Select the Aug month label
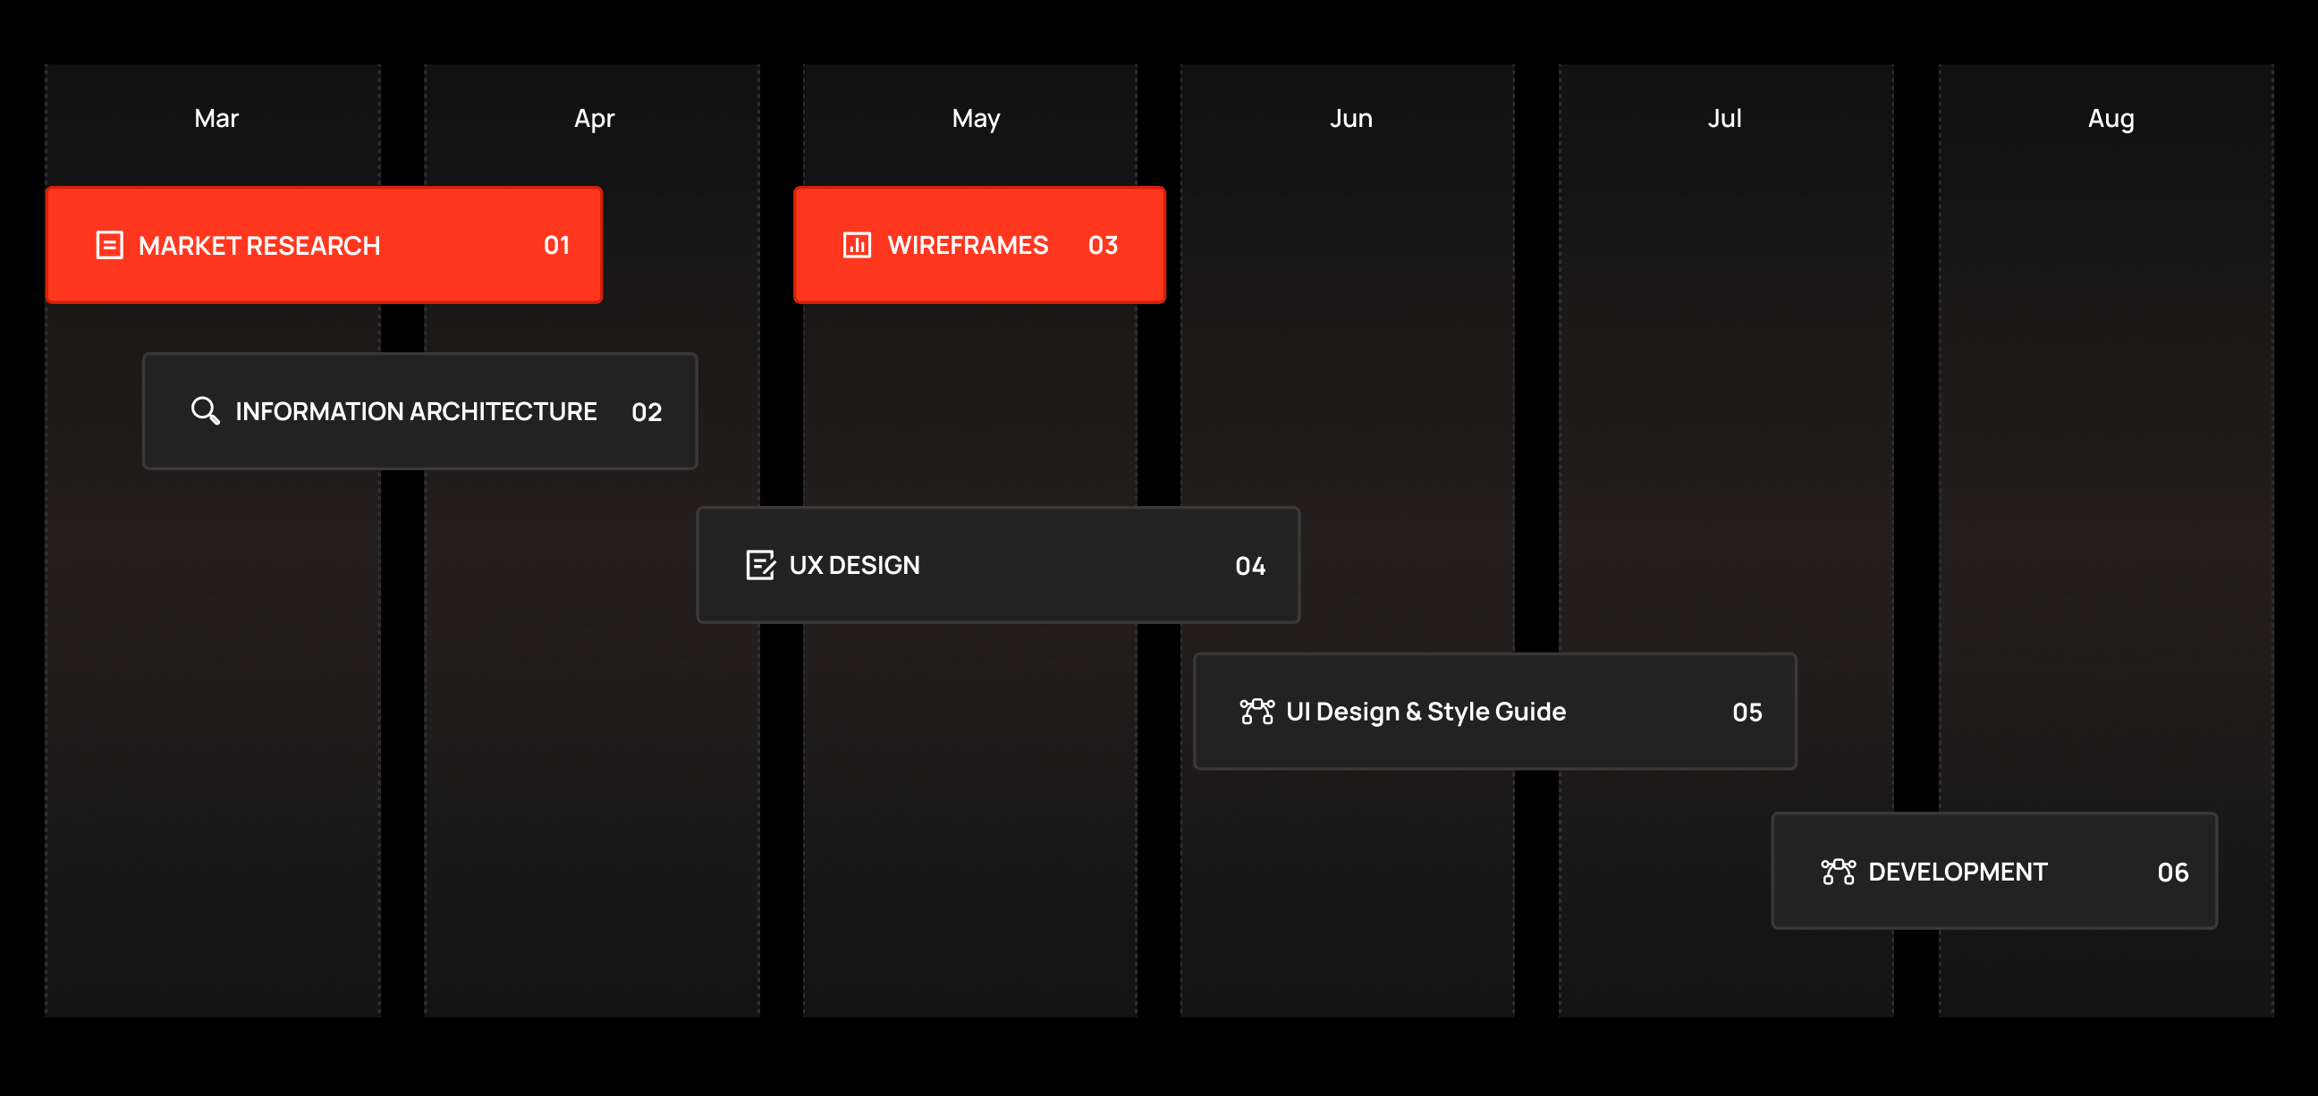Image resolution: width=2318 pixels, height=1096 pixels. tap(2111, 118)
